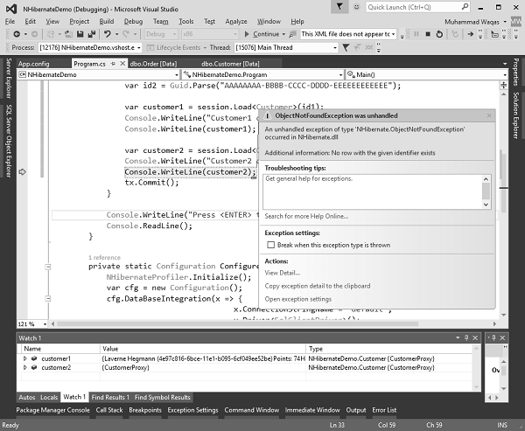The height and width of the screenshot is (431, 525).
Task: Click Open exception settings link
Action: pos(298,299)
